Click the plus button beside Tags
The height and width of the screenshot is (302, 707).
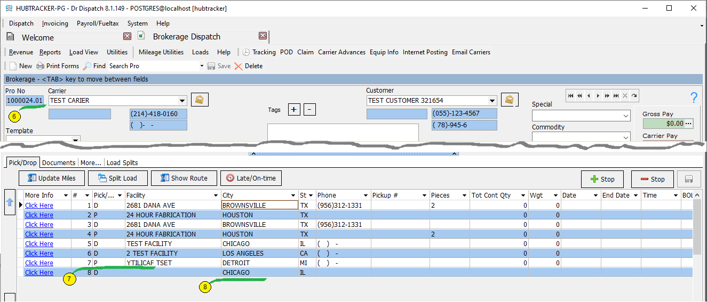(x=294, y=110)
